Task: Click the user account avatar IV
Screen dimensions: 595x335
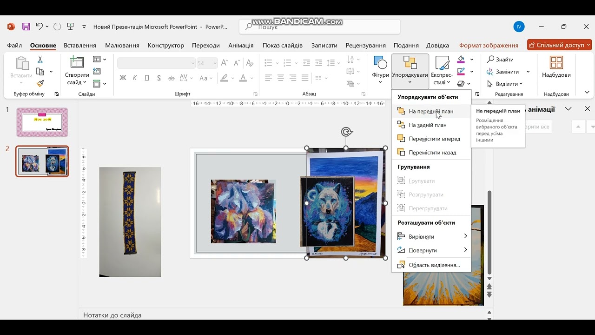Action: click(x=519, y=27)
